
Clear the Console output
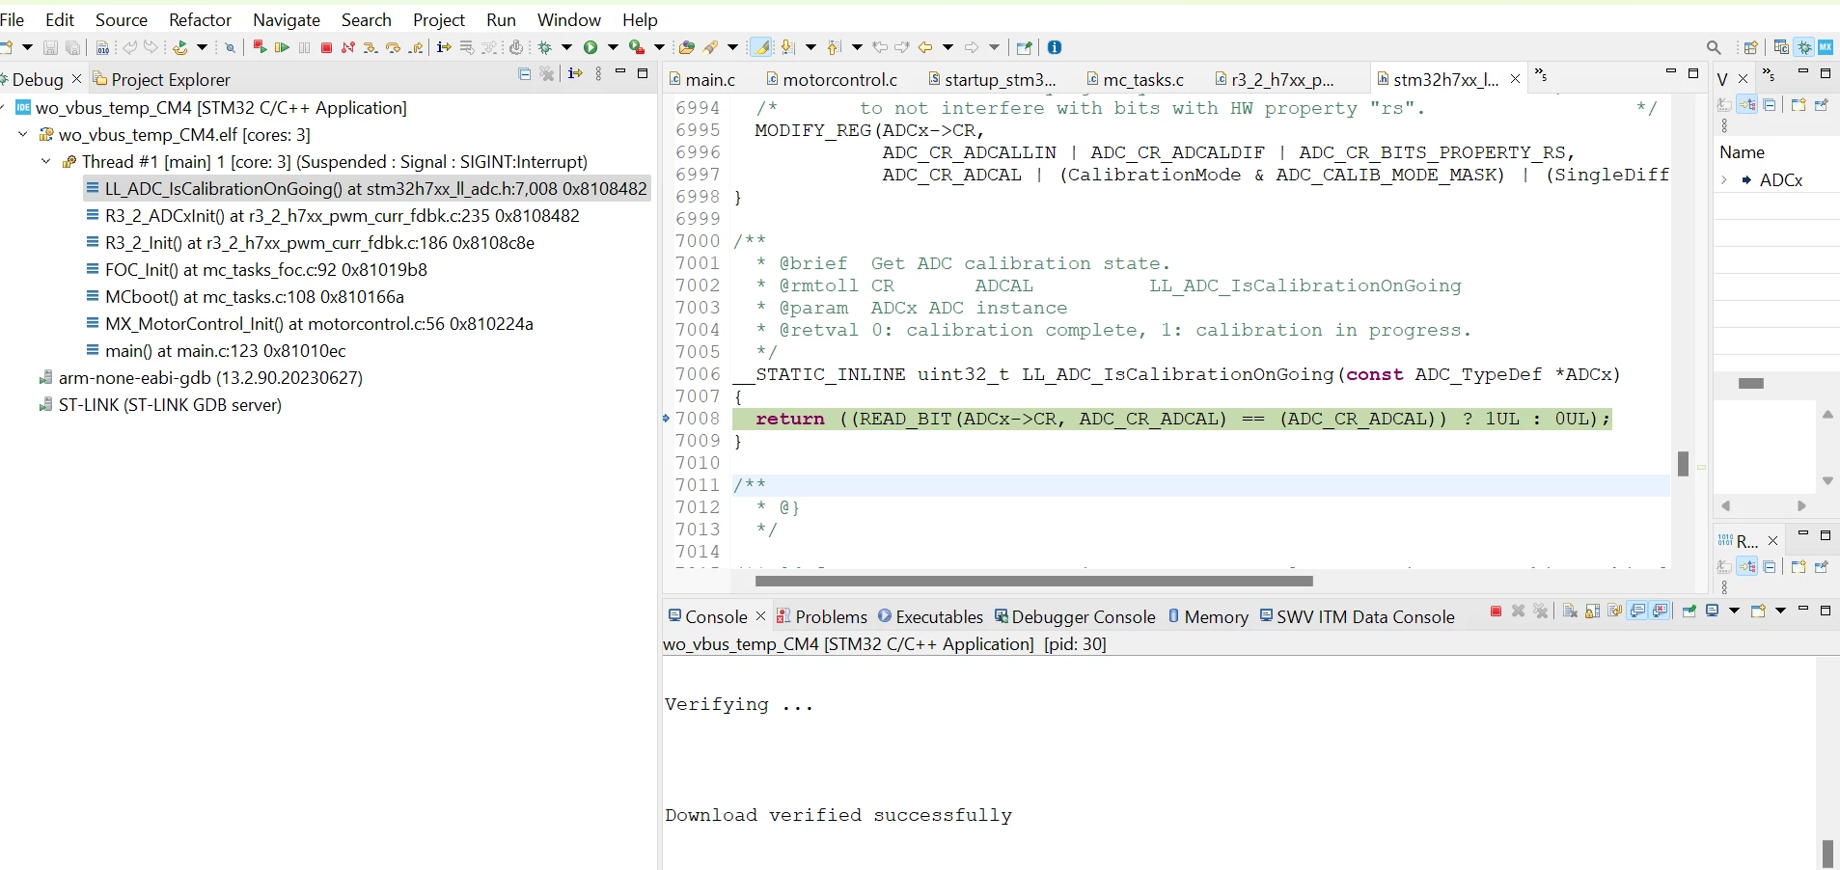(1570, 612)
